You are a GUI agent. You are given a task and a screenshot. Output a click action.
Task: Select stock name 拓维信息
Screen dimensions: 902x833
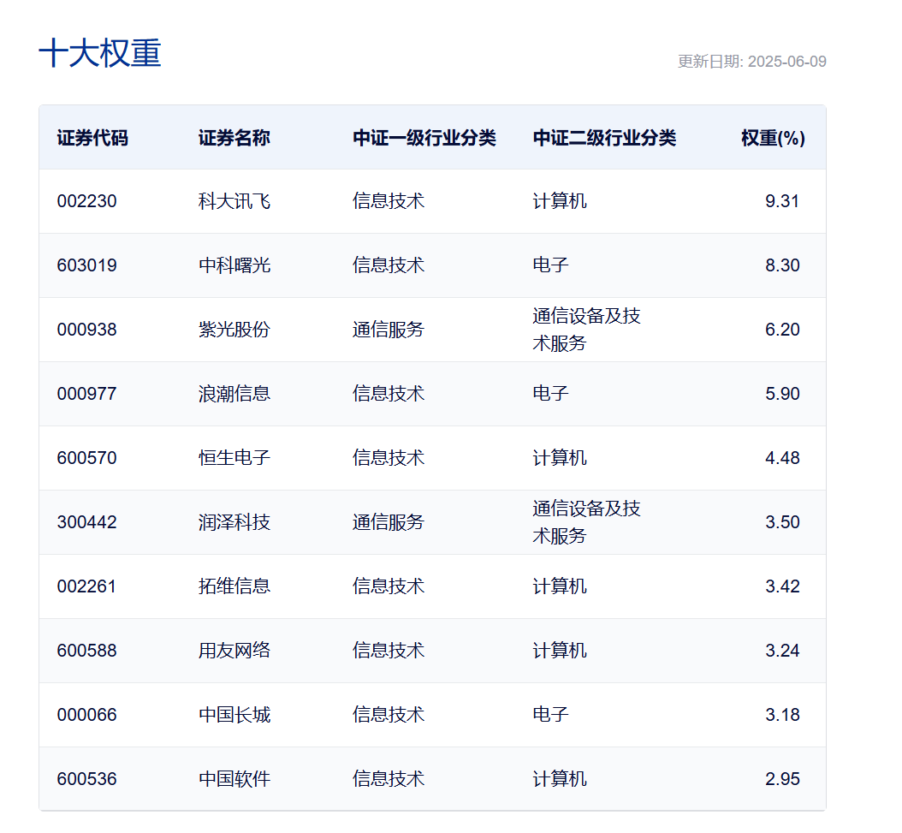[x=234, y=586]
